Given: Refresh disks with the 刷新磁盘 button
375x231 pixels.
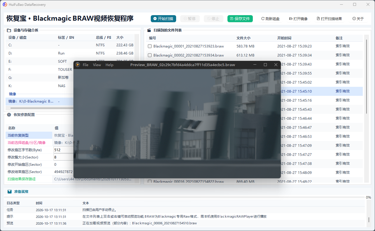Looking at the screenshot, I should pos(270,19).
